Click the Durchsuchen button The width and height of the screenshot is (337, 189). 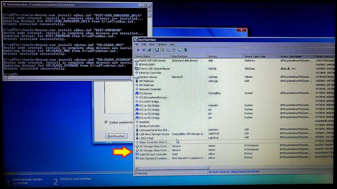[116, 136]
